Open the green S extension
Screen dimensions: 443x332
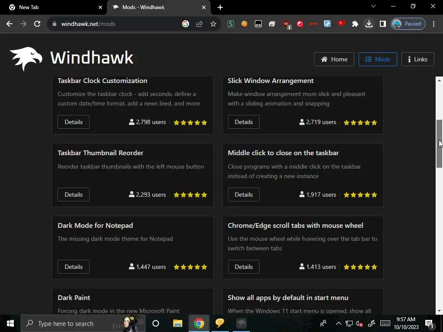point(231,24)
